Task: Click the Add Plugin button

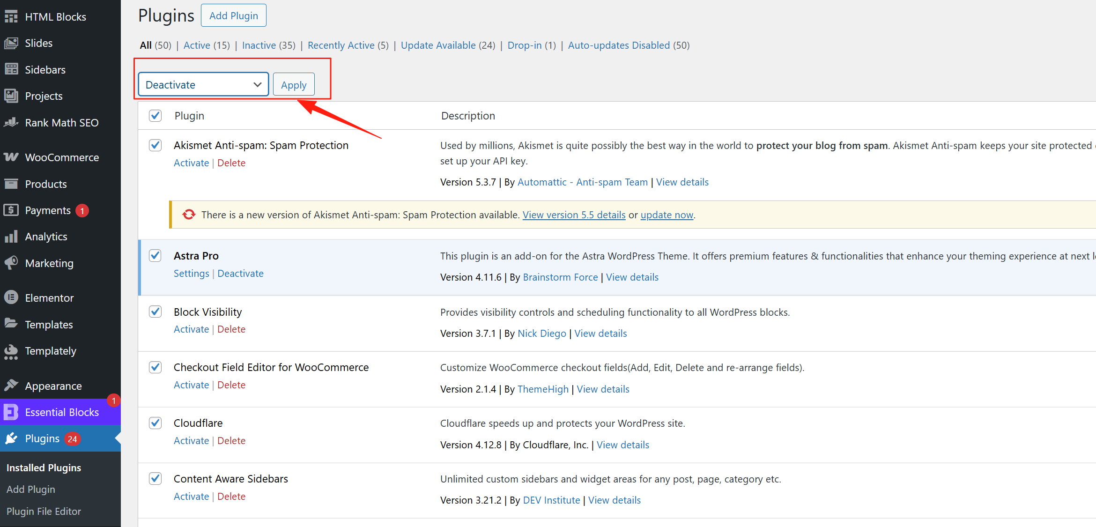Action: pyautogui.click(x=233, y=16)
